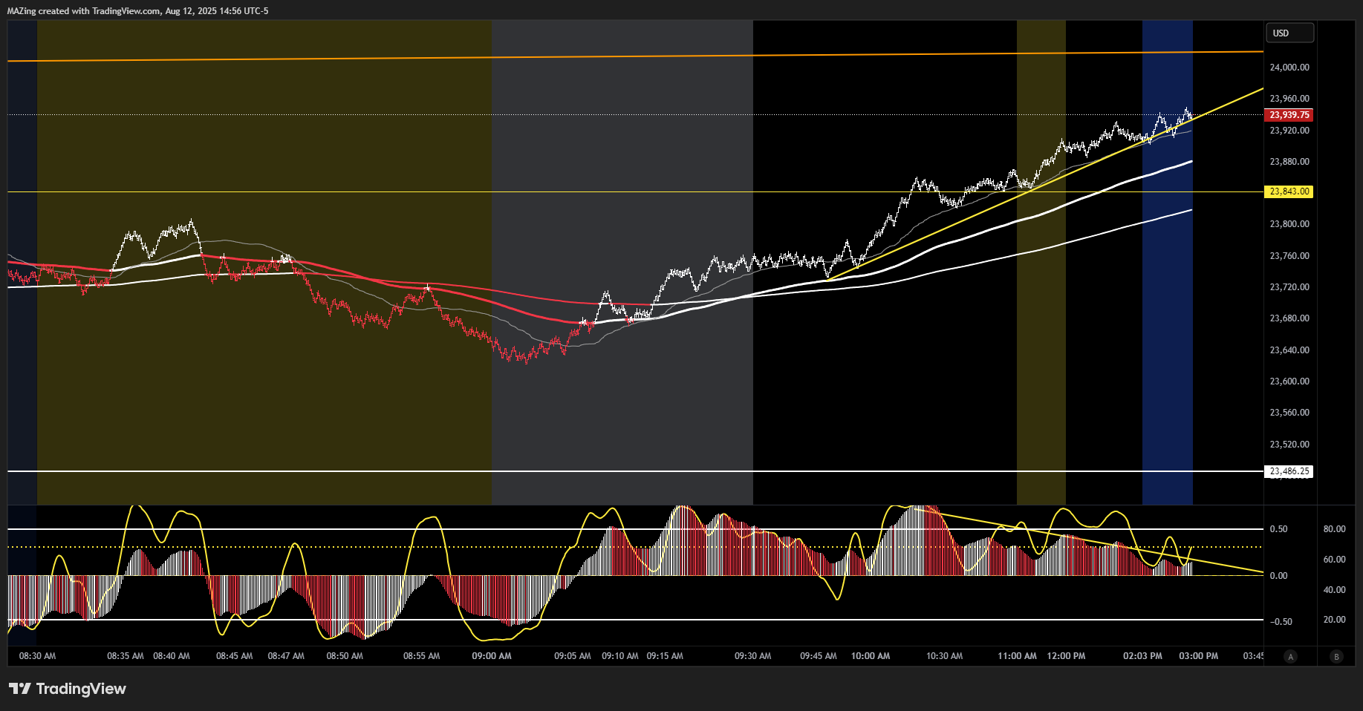The height and width of the screenshot is (711, 1363).
Task: Click the 09:30 AM time axis label
Action: (x=752, y=656)
